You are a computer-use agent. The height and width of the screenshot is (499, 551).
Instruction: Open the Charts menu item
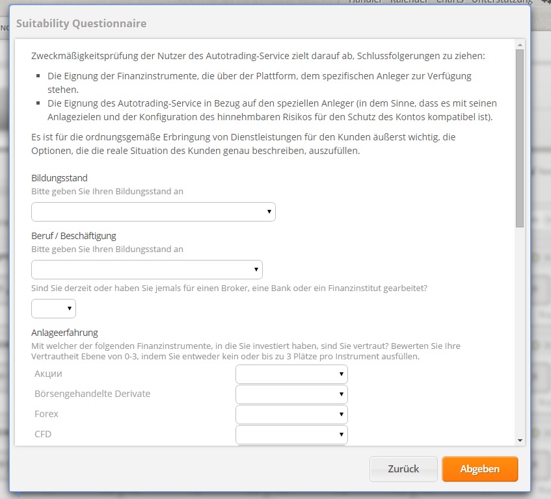[450, 2]
